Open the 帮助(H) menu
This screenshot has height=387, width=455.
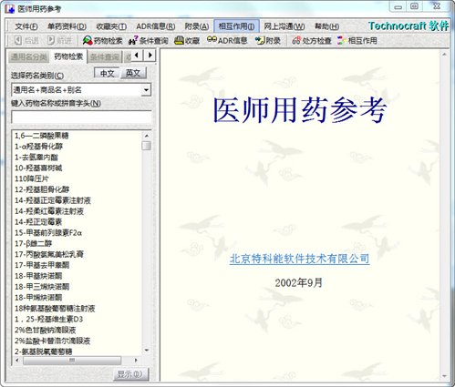pyautogui.click(x=326, y=26)
